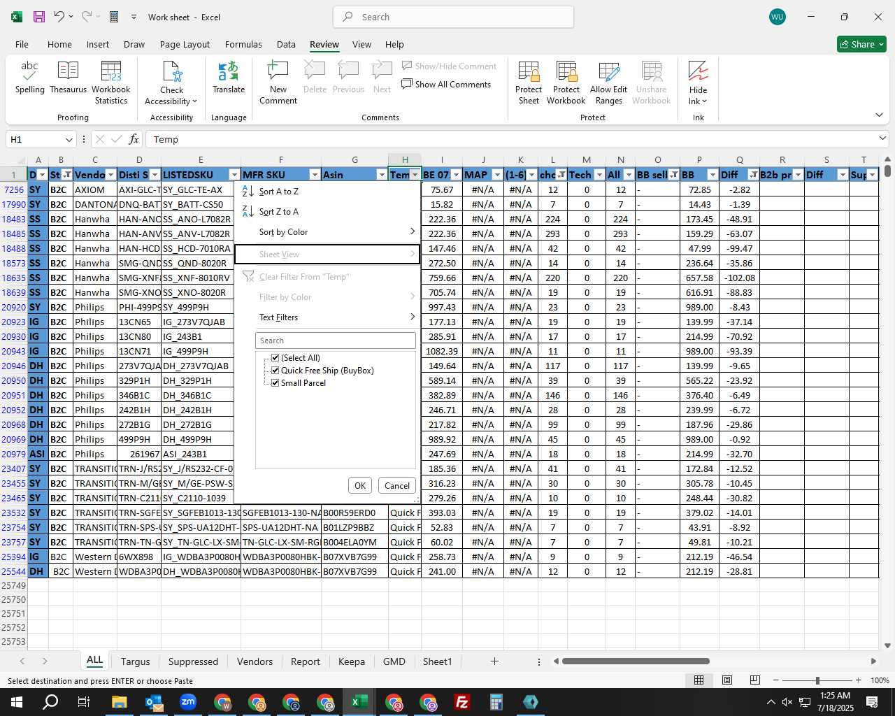Open calculator icon in quick access toolbar
The image size is (895, 716).
(x=114, y=17)
